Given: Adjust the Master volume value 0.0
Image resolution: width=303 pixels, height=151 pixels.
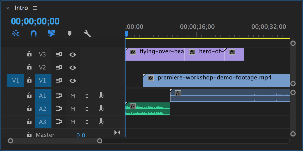Looking at the screenshot, I should 81,135.
